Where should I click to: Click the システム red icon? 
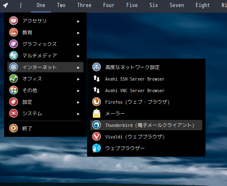point(14,113)
